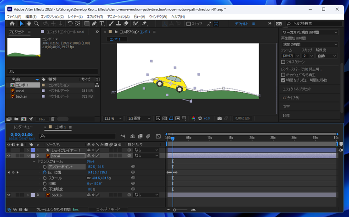Select the Selection arrow tool
The height and width of the screenshot is (217, 349).
coord(22,23)
